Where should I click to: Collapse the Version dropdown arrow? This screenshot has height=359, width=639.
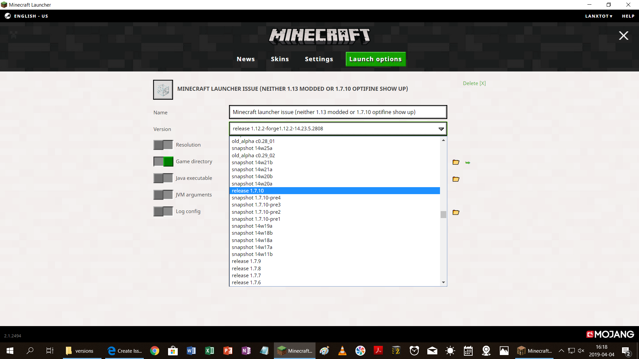click(x=441, y=129)
